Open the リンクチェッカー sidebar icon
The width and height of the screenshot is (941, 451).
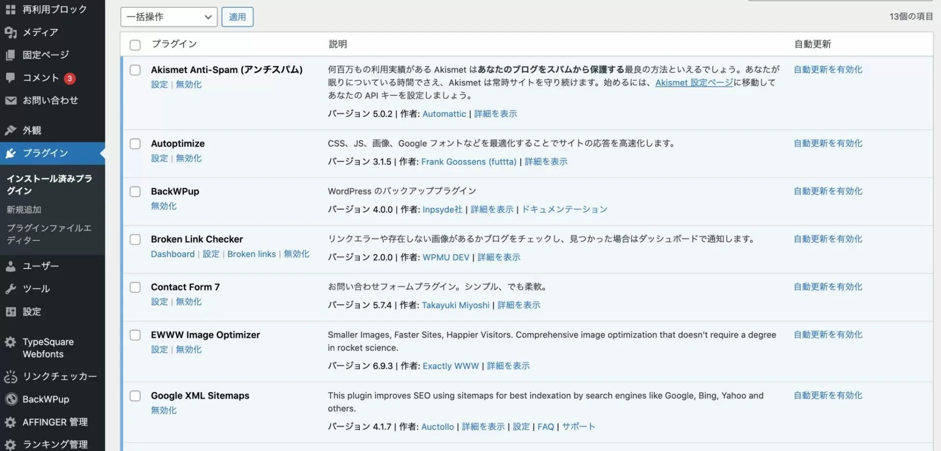coord(10,377)
